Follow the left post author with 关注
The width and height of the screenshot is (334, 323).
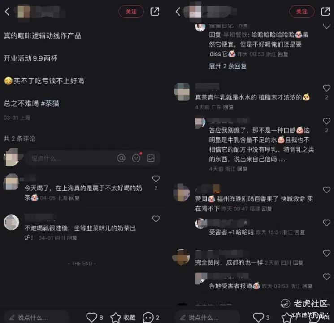131,12
